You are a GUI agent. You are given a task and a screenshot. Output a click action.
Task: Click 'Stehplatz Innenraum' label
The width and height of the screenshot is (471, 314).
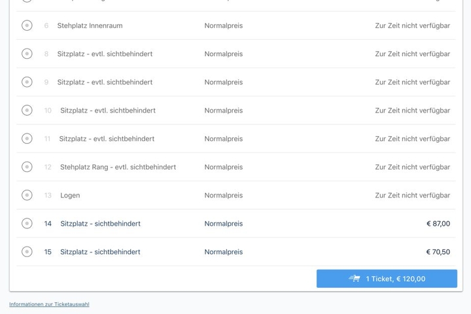click(90, 26)
